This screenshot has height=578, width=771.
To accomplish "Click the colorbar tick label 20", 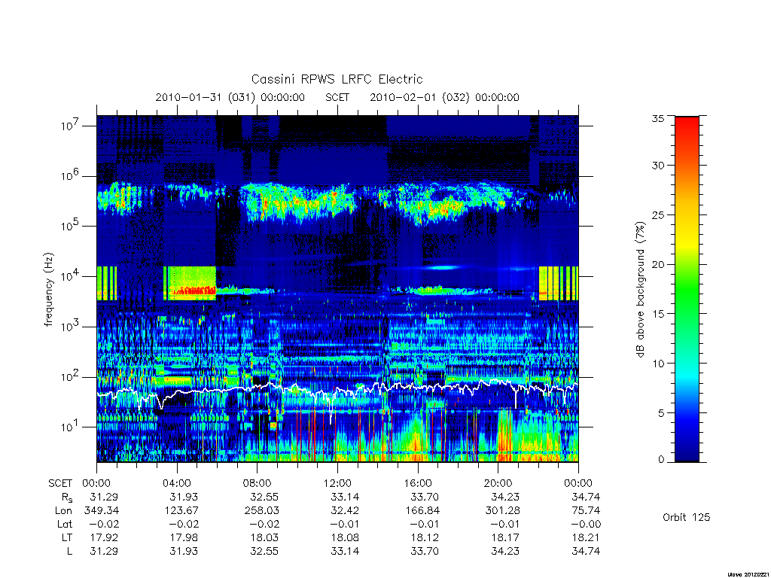I will click(658, 264).
